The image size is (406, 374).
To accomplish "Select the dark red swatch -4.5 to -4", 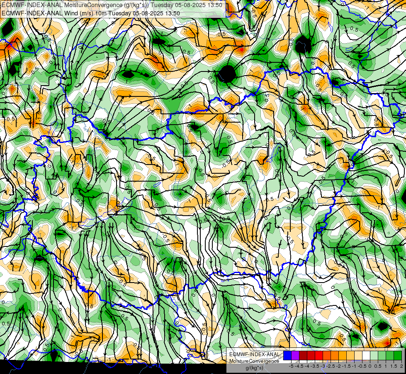I will tap(303, 355).
